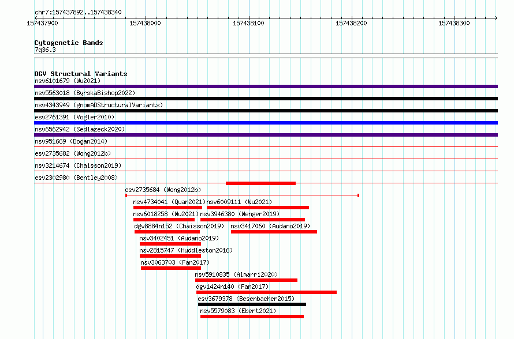Click the ruler's right arrow end

(496, 18)
